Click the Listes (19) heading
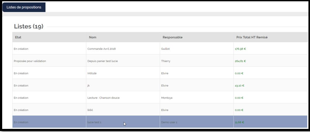 [29, 27]
